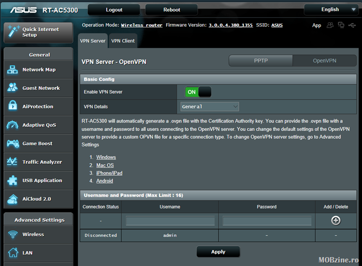362x266 pixels.
Task: Click the General section header
Action: click(38, 55)
